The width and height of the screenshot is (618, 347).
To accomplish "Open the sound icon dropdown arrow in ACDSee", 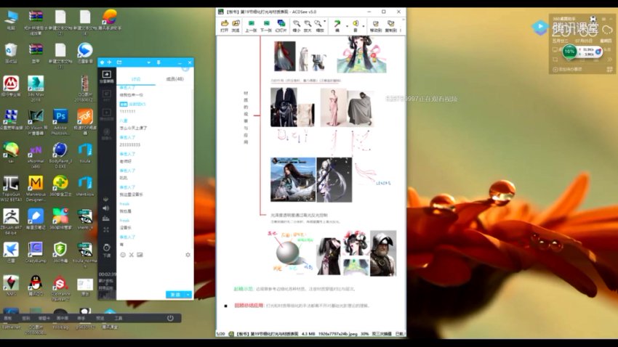I will pyautogui.click(x=364, y=26).
